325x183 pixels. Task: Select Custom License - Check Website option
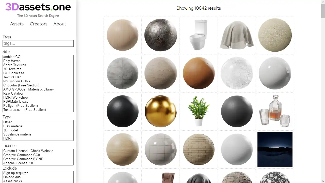point(28,151)
